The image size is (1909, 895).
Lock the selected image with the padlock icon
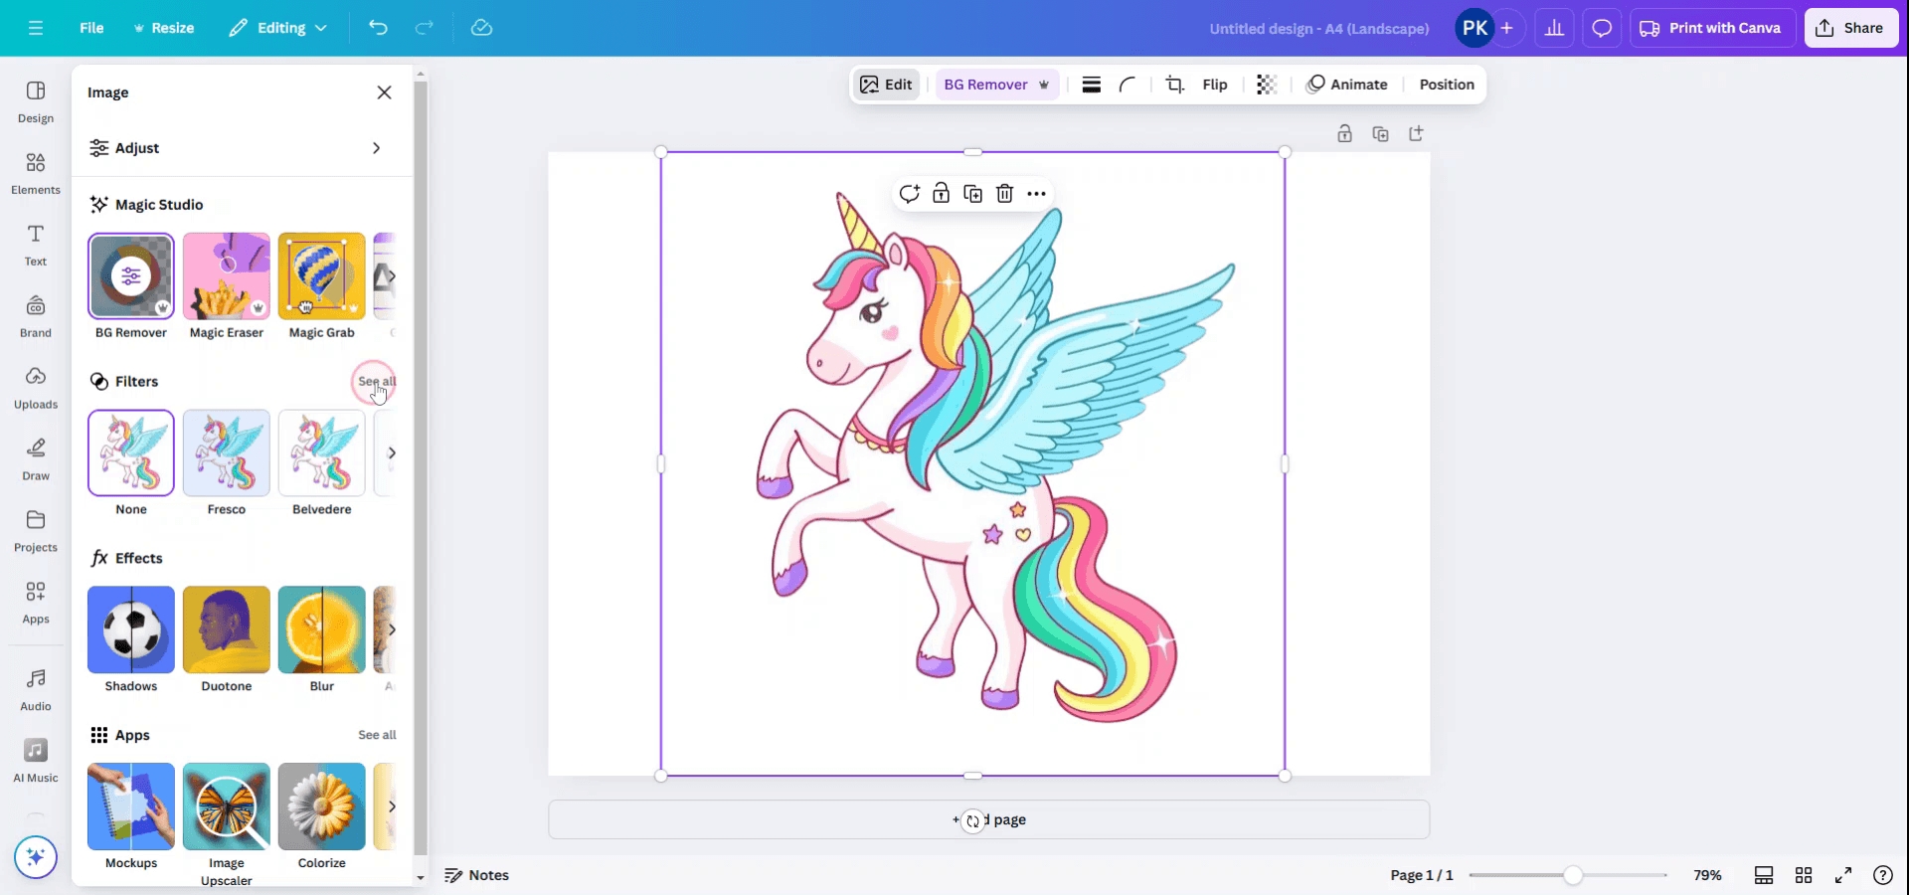[941, 194]
